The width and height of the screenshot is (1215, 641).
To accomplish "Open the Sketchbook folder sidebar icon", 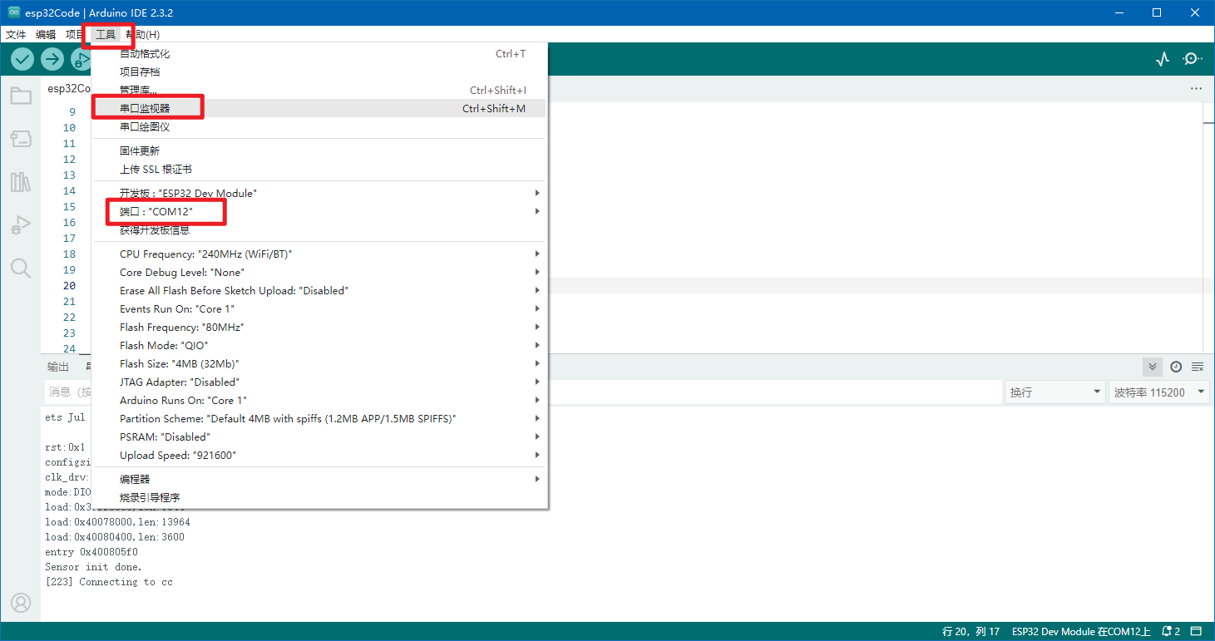I will coord(21,96).
